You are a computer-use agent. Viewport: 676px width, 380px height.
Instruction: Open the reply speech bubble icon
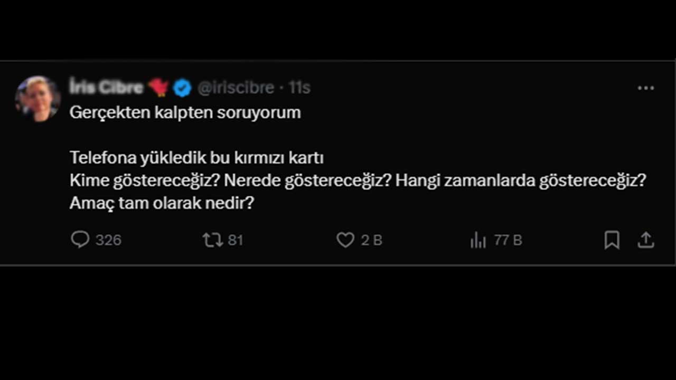pyautogui.click(x=80, y=240)
